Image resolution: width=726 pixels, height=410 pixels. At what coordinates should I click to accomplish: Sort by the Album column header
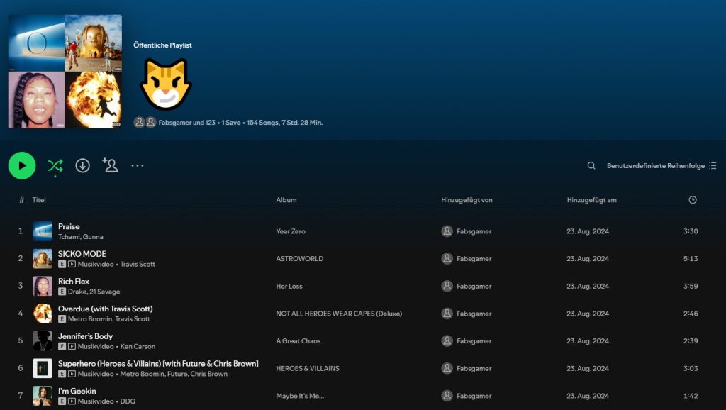(286, 200)
